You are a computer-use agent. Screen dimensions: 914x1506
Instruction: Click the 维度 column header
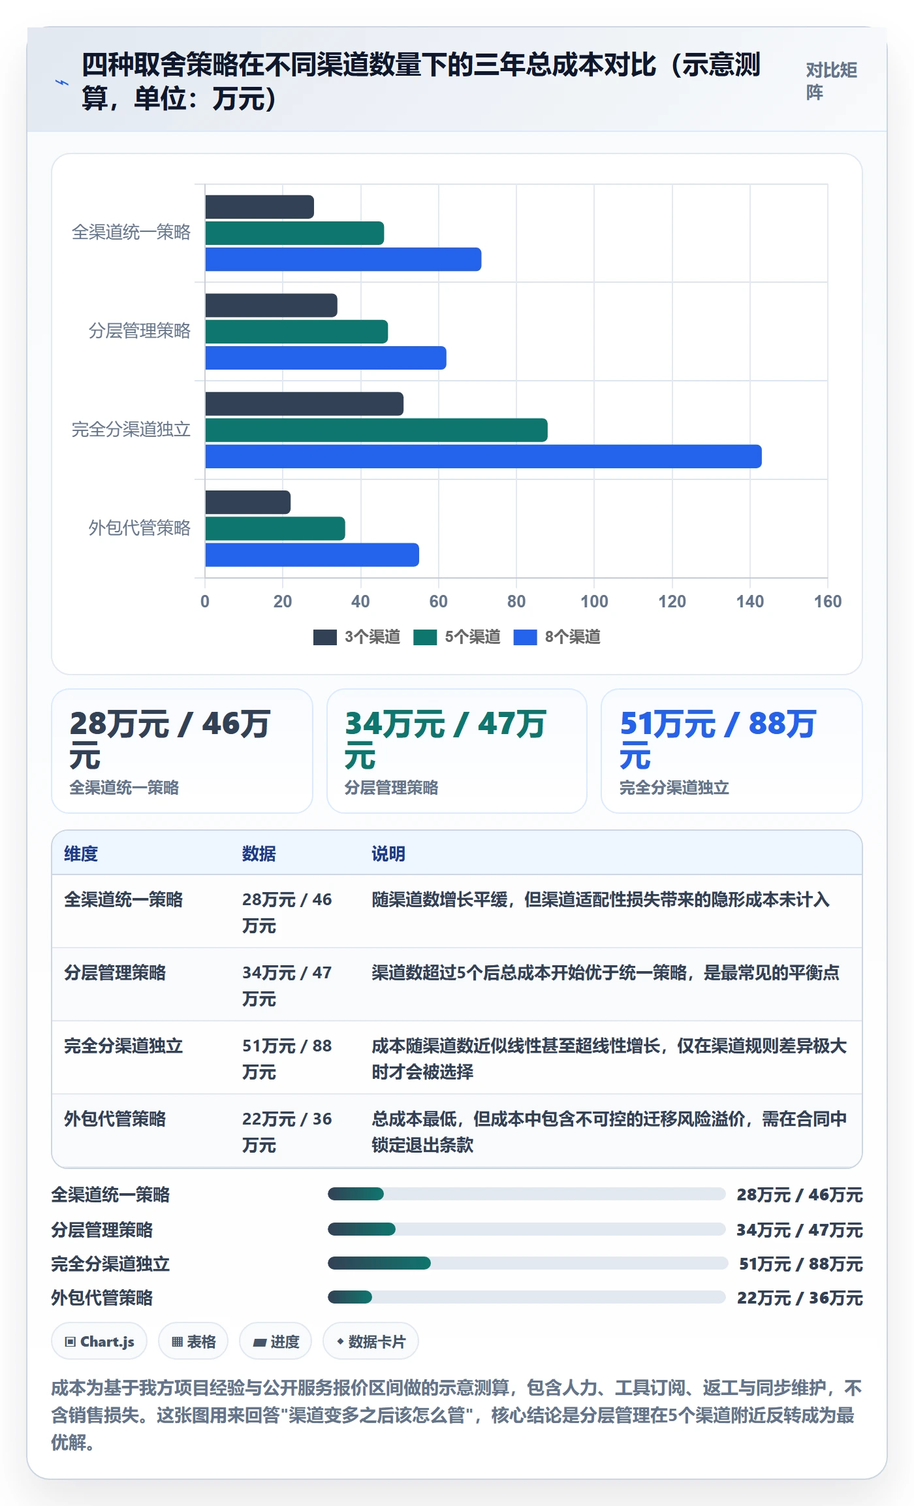tap(81, 854)
